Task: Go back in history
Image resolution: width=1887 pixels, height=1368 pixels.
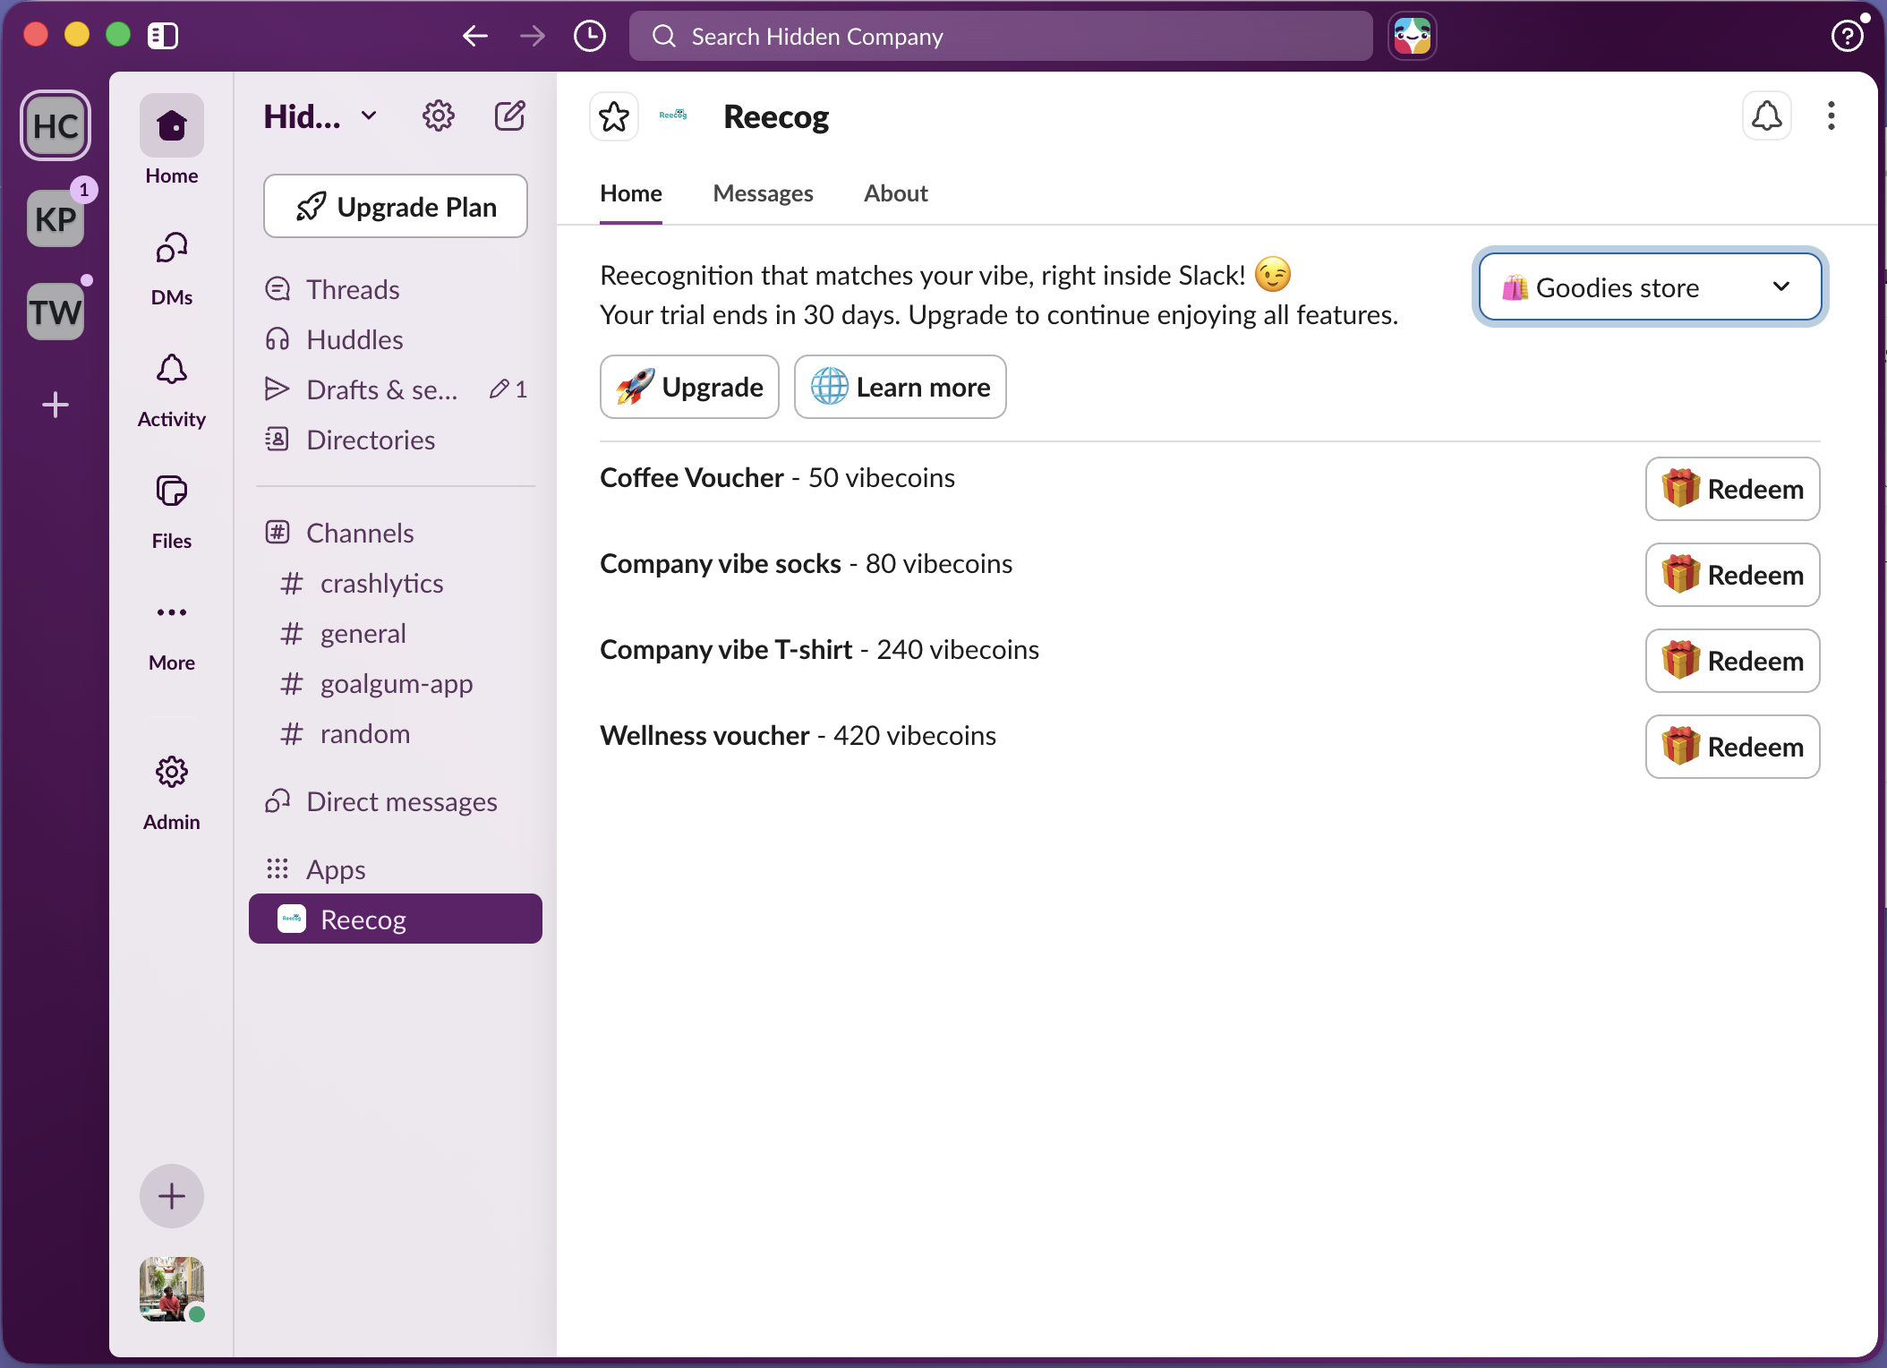Action: pos(475,36)
